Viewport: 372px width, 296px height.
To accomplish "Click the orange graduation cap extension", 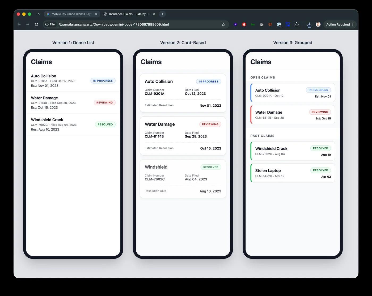I will pyautogui.click(x=270, y=24).
